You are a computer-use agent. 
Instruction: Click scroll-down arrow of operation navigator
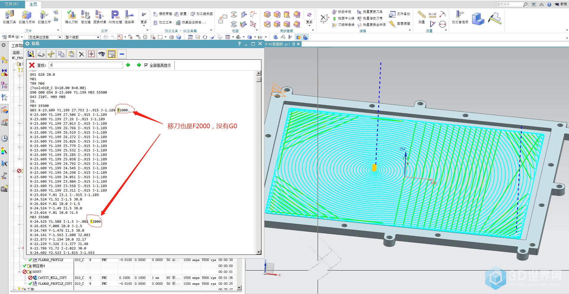tap(239, 288)
